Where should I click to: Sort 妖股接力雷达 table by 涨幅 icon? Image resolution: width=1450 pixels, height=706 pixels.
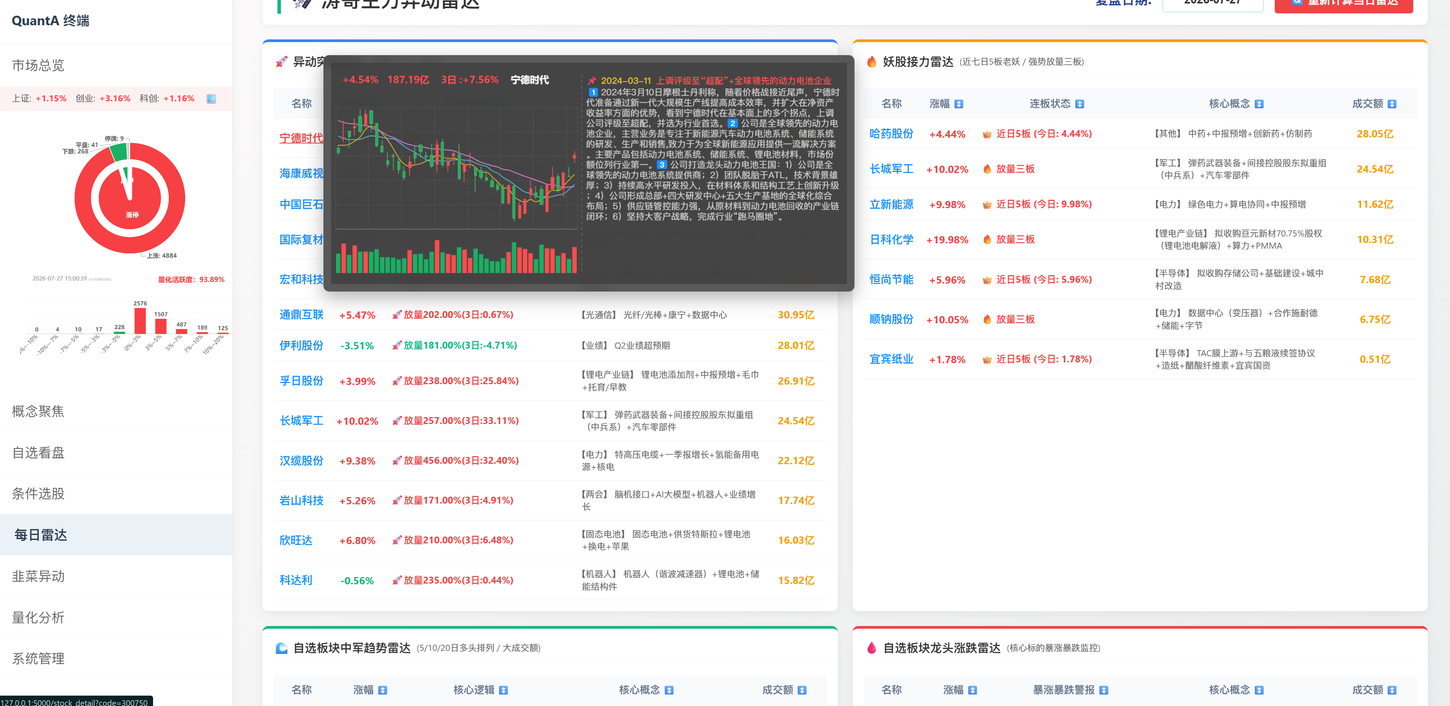click(959, 104)
